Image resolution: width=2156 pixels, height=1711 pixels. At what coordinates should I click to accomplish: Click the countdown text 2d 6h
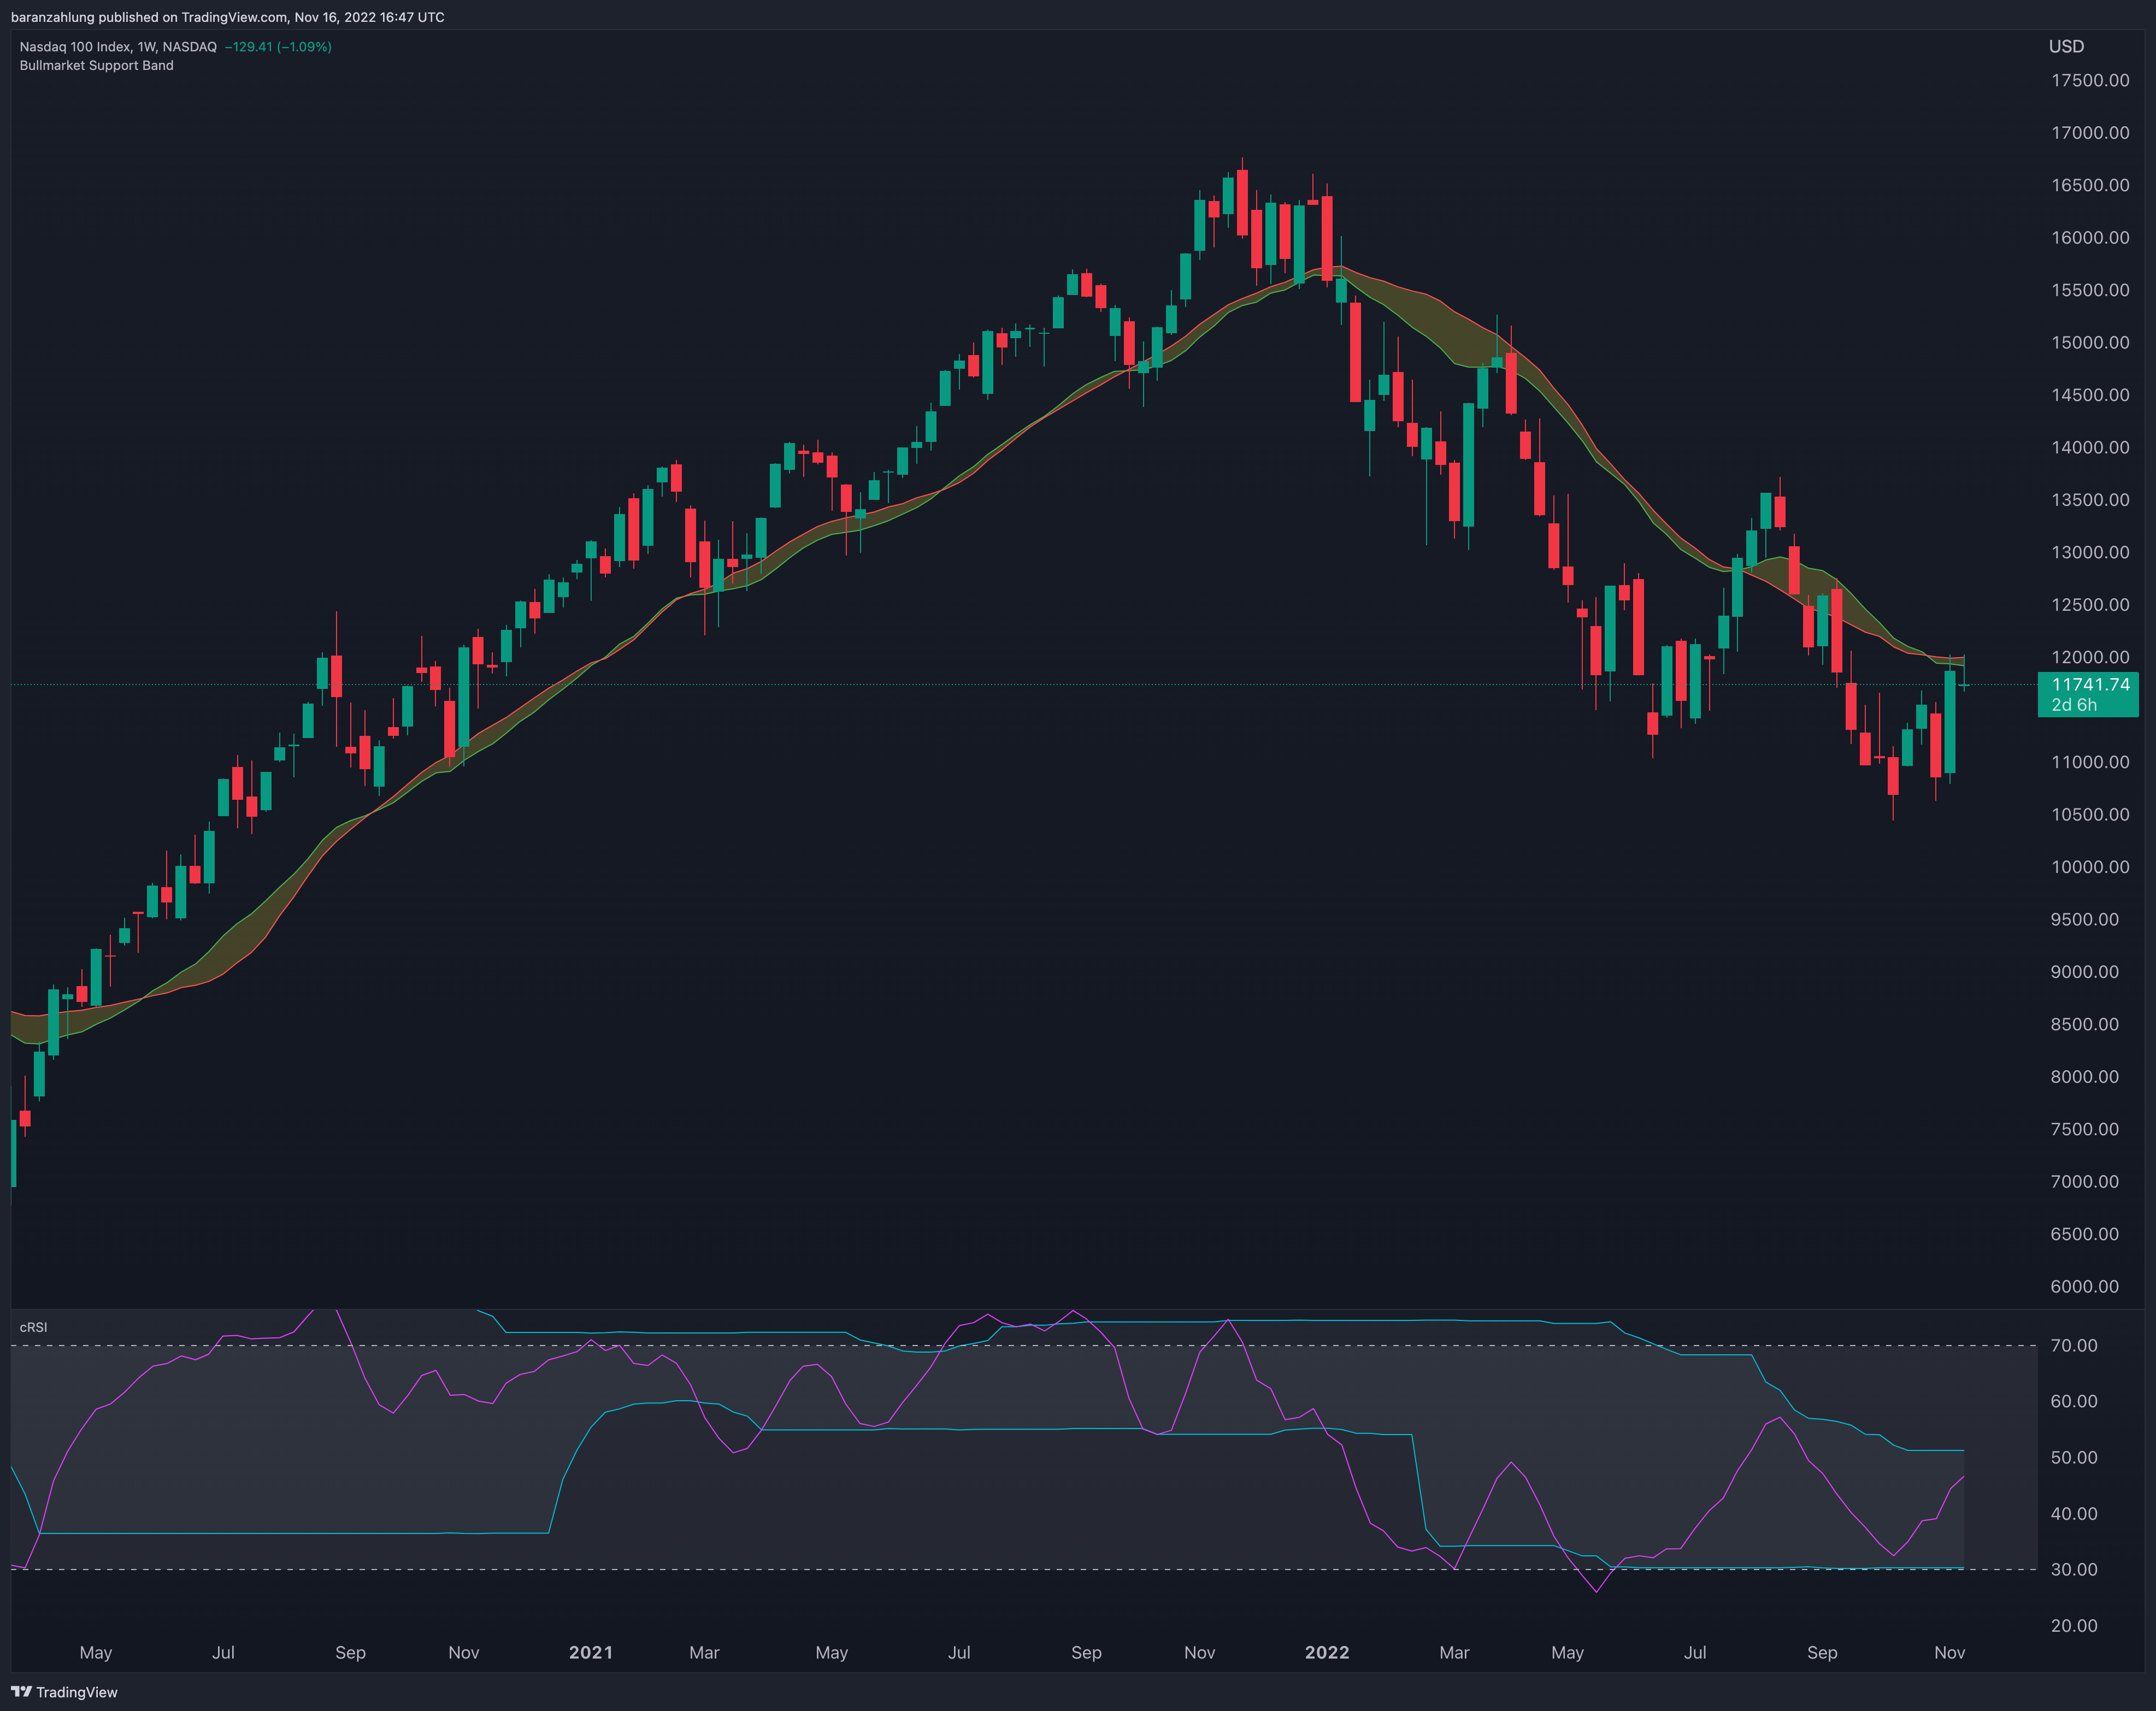point(2074,705)
